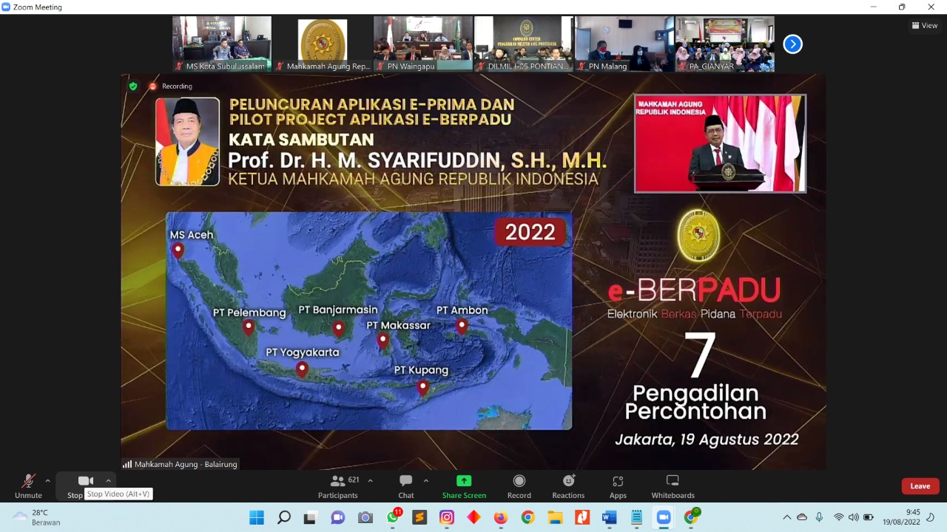Unmute the microphone

(x=28, y=485)
